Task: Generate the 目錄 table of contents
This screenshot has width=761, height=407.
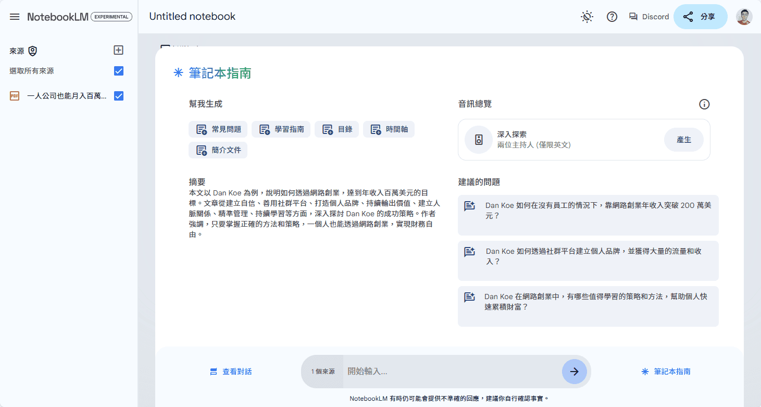Action: click(336, 129)
